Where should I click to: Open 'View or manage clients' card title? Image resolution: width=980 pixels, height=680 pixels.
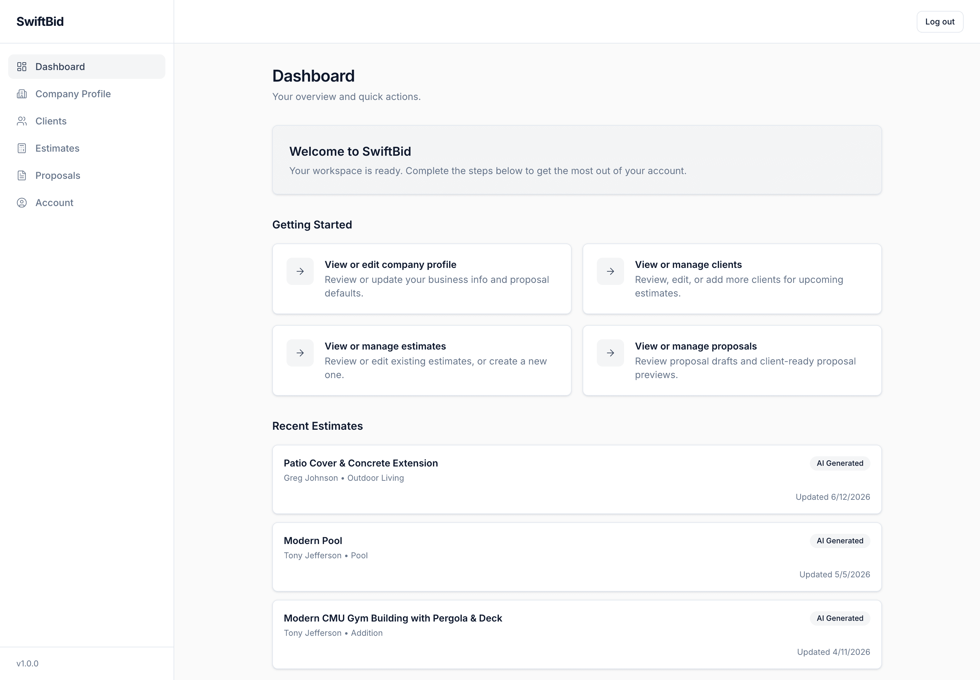[x=688, y=265]
